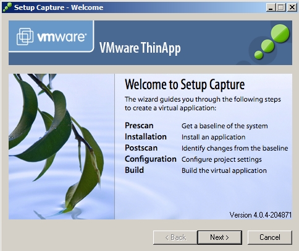Click the 'Build' step label

point(134,170)
